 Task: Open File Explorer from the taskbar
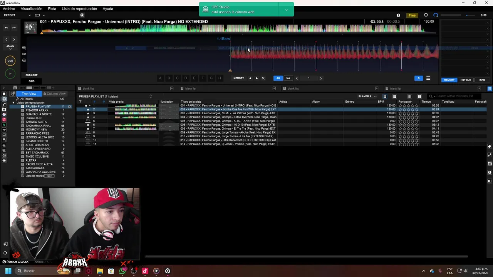tap(100, 271)
